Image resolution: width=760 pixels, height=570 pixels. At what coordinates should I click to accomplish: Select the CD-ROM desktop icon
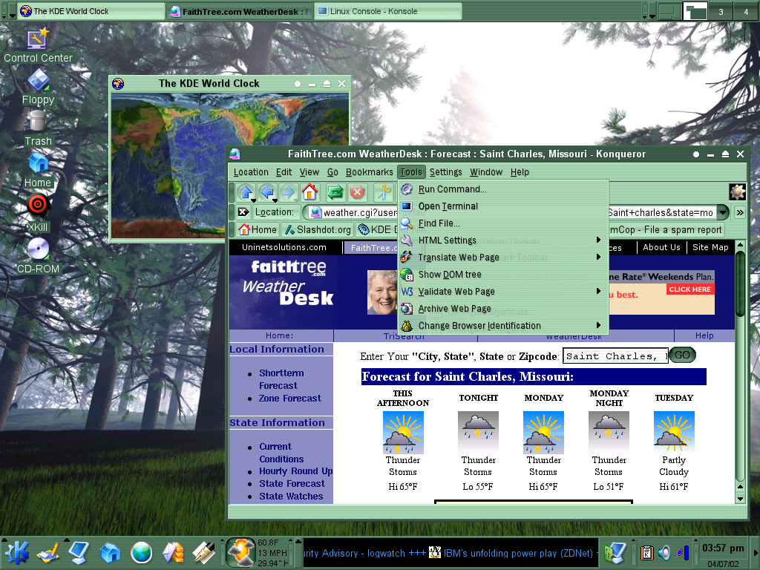click(38, 256)
